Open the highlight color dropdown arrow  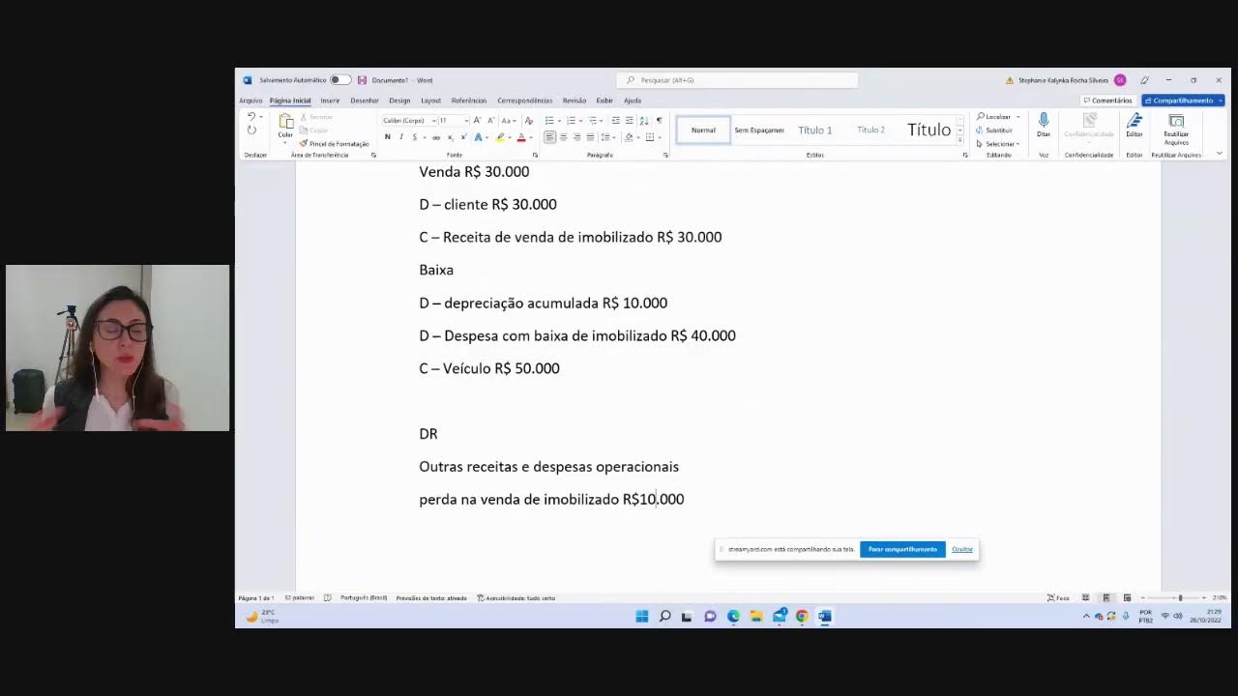(510, 137)
